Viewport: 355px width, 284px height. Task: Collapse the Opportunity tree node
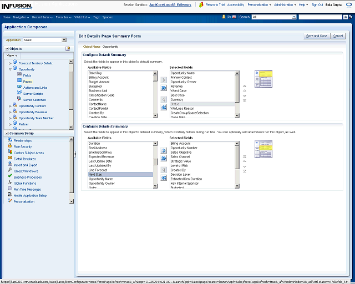coord(10,69)
